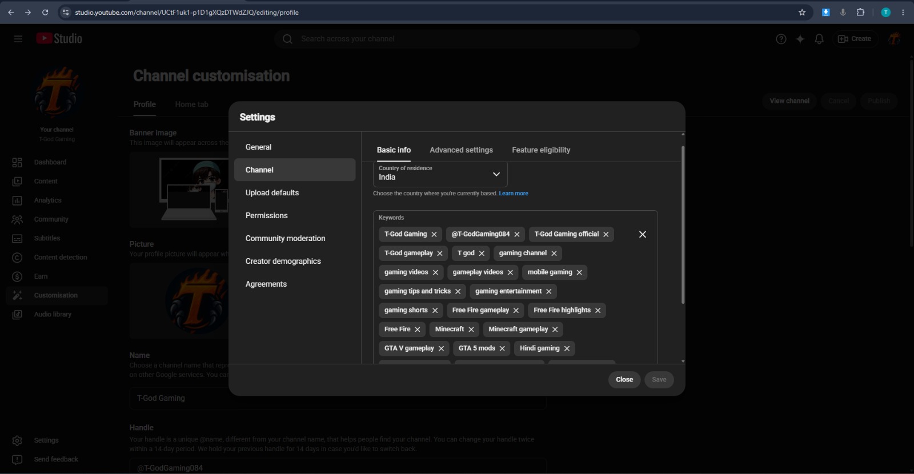Open Analytics in the sidebar

point(57,200)
